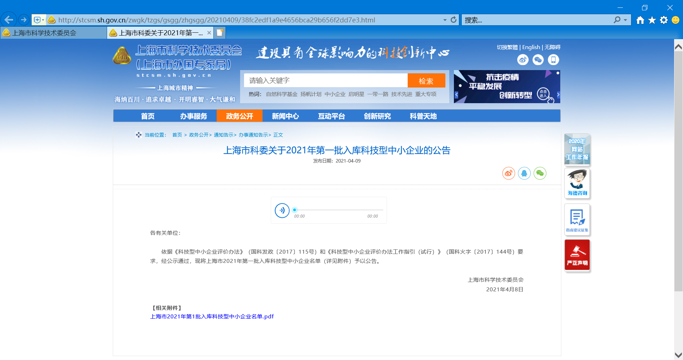Image resolution: width=683 pixels, height=360 pixels.
Task: Open 无障碍 accessibility mode
Action: pos(552,47)
